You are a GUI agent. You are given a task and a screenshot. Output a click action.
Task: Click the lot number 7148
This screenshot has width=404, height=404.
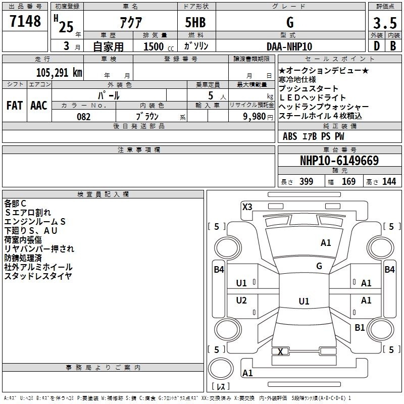click(x=25, y=21)
